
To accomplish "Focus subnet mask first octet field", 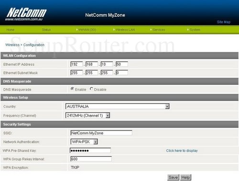I will (76, 73).
